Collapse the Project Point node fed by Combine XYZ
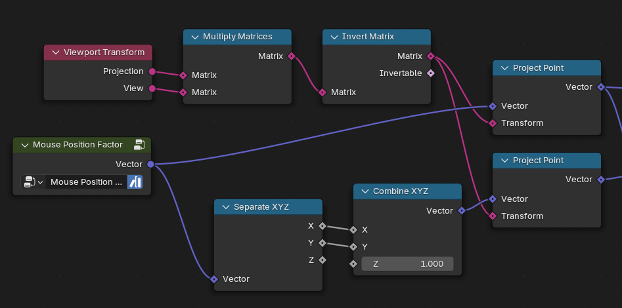The height and width of the screenshot is (308, 622). [504, 161]
